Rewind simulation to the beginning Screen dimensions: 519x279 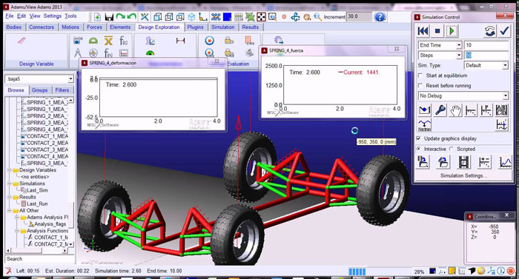point(423,31)
